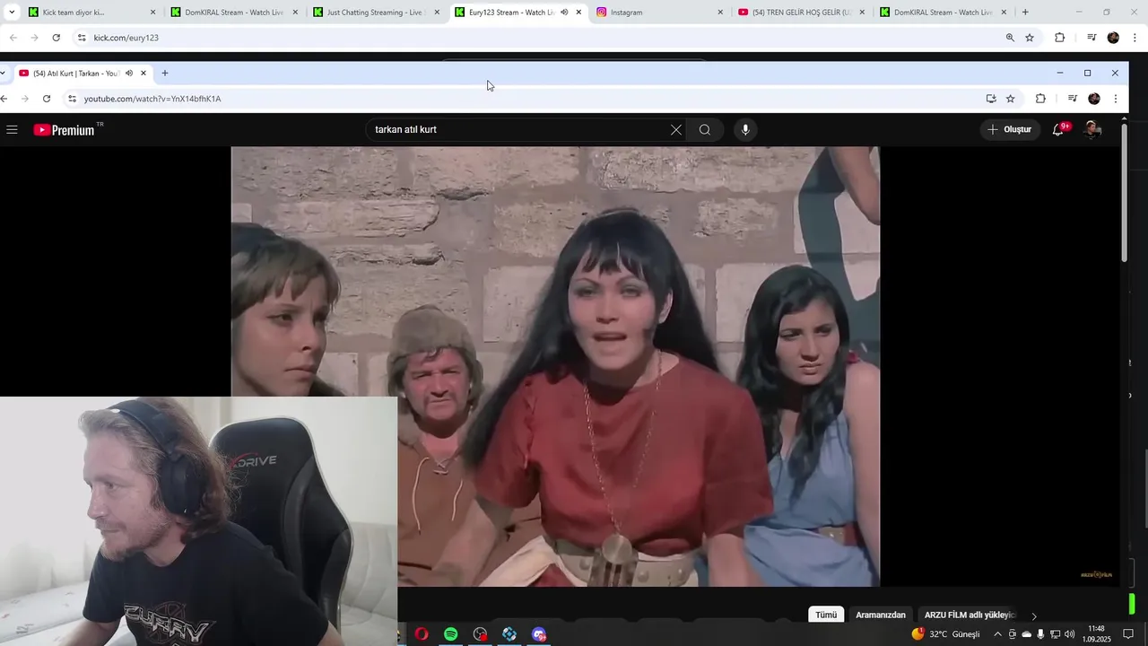The image size is (1148, 646).
Task: Open tab search dropdown in back window
Action: (x=12, y=13)
